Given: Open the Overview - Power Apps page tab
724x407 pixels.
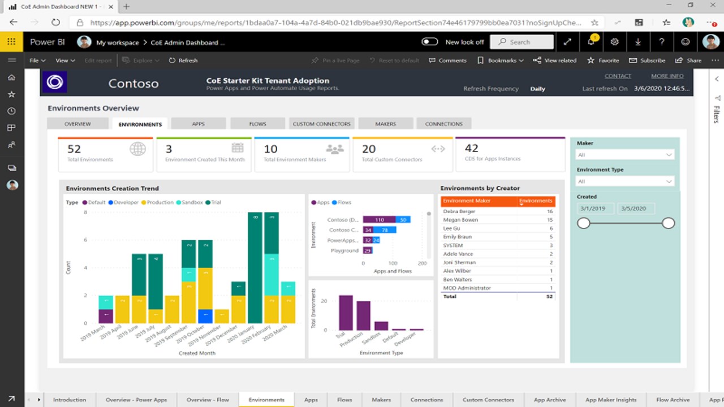Looking at the screenshot, I should point(136,400).
